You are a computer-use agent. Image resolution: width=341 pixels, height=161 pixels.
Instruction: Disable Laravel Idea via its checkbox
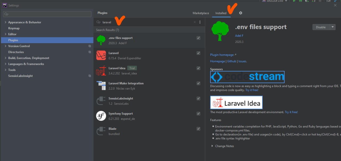tap(198, 68)
